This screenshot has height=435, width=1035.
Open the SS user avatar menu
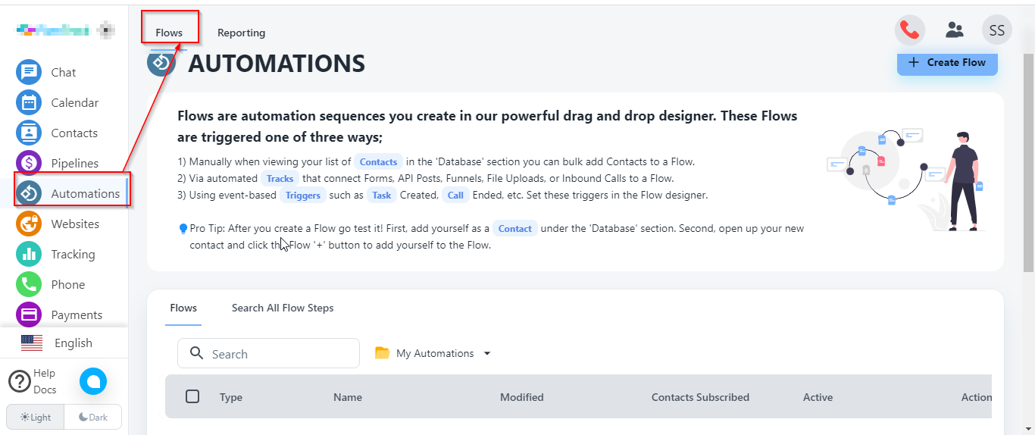[996, 30]
